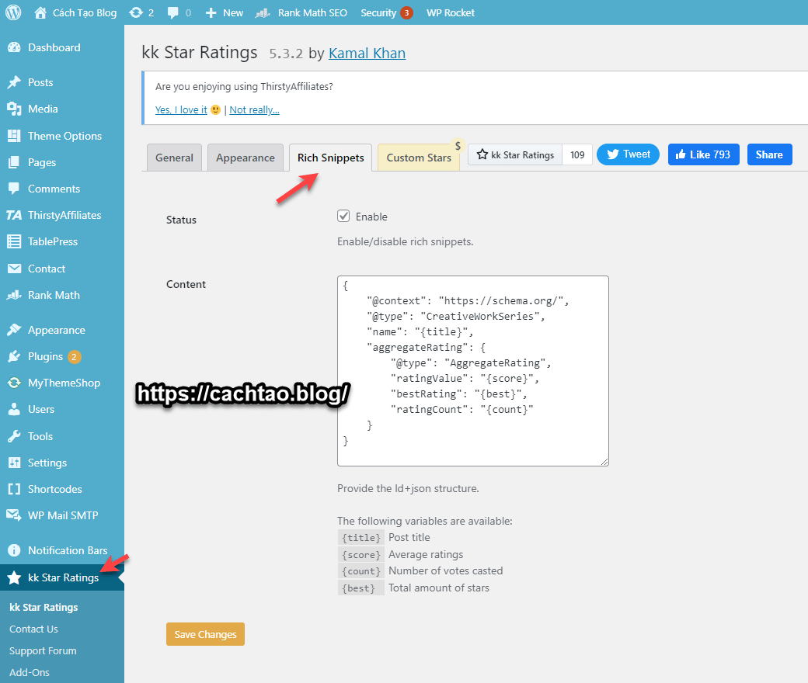Click the {count} variable code

point(360,570)
